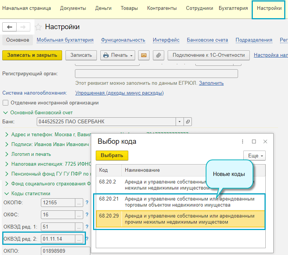Open bank field's external link icon
Viewport: 288px width, 255px height.
[187, 122]
